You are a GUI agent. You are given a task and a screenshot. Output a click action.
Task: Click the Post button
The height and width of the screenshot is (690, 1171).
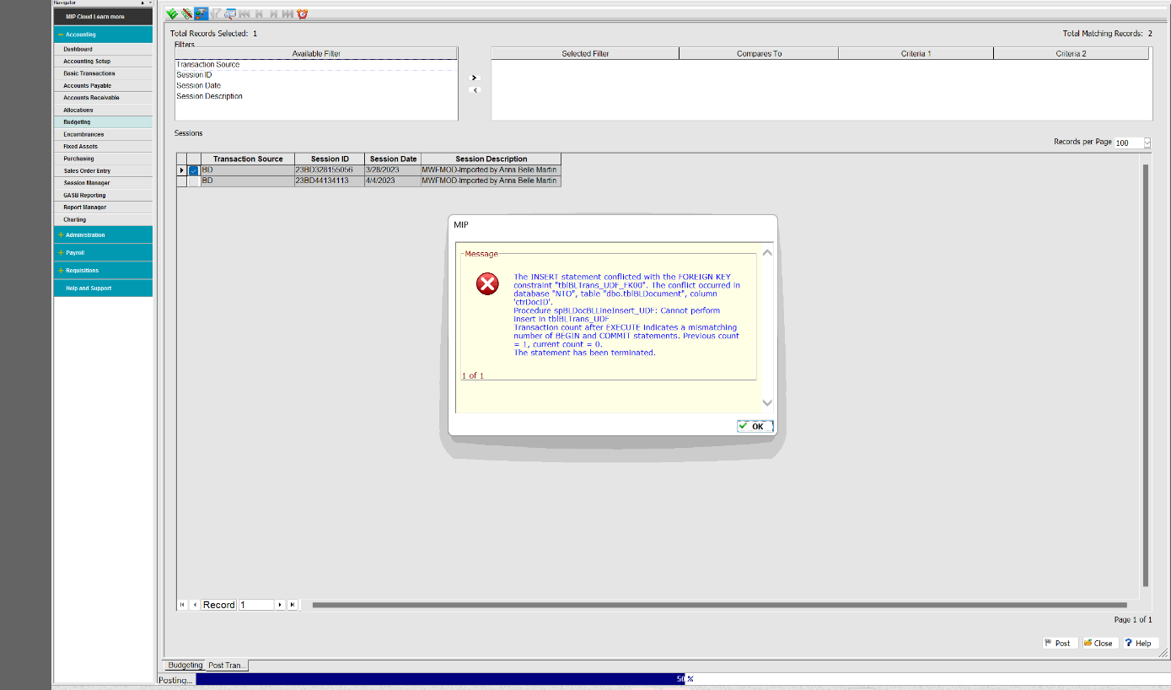(1060, 643)
